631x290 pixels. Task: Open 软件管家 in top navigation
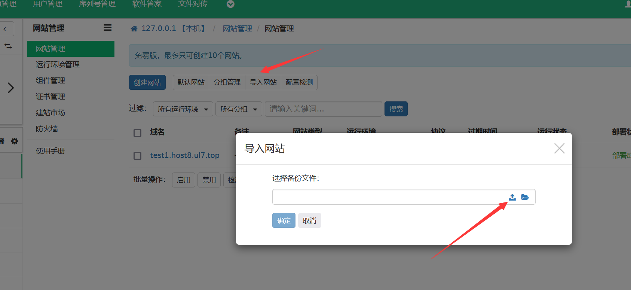[147, 4]
